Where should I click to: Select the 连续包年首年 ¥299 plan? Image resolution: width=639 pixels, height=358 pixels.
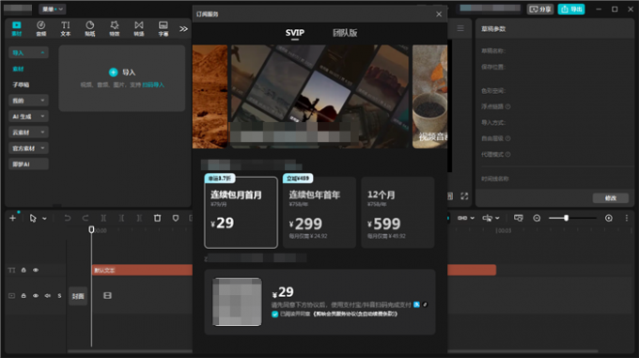coord(319,212)
